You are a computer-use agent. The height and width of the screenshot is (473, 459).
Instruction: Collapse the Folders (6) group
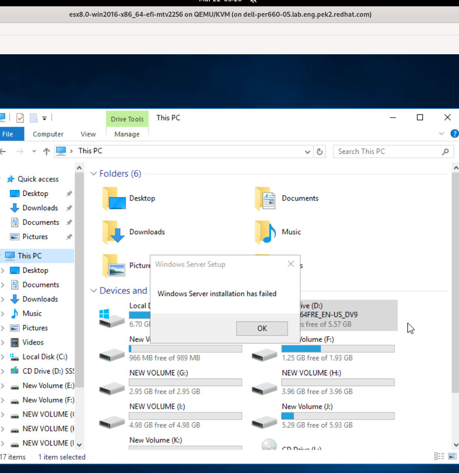coord(94,174)
